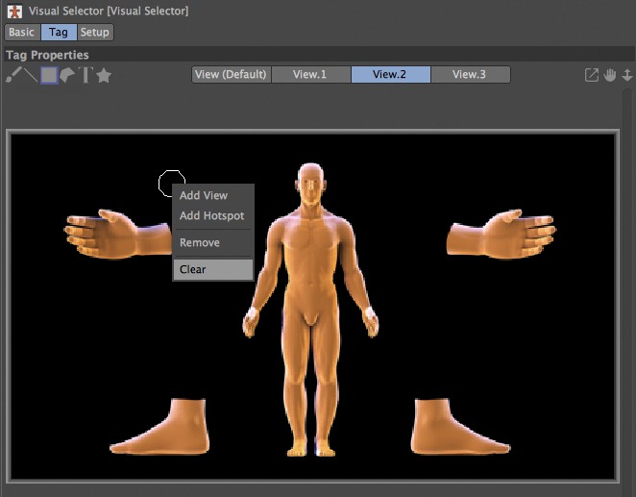The width and height of the screenshot is (636, 497).
Task: Select the text tool icon
Action: pyautogui.click(x=86, y=75)
